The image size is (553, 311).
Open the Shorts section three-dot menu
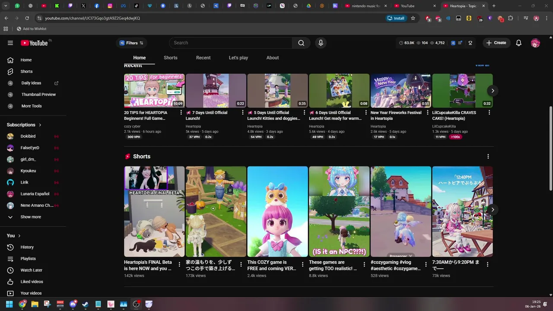coord(488,156)
